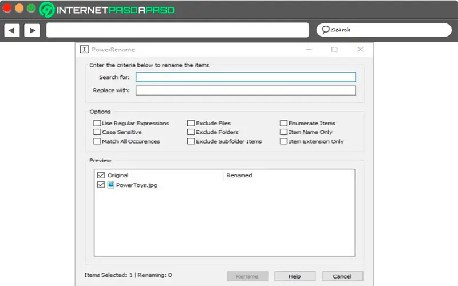Viewport: 458px width, 286px height.
Task: Maximize the PowerRename window
Action: (334, 50)
